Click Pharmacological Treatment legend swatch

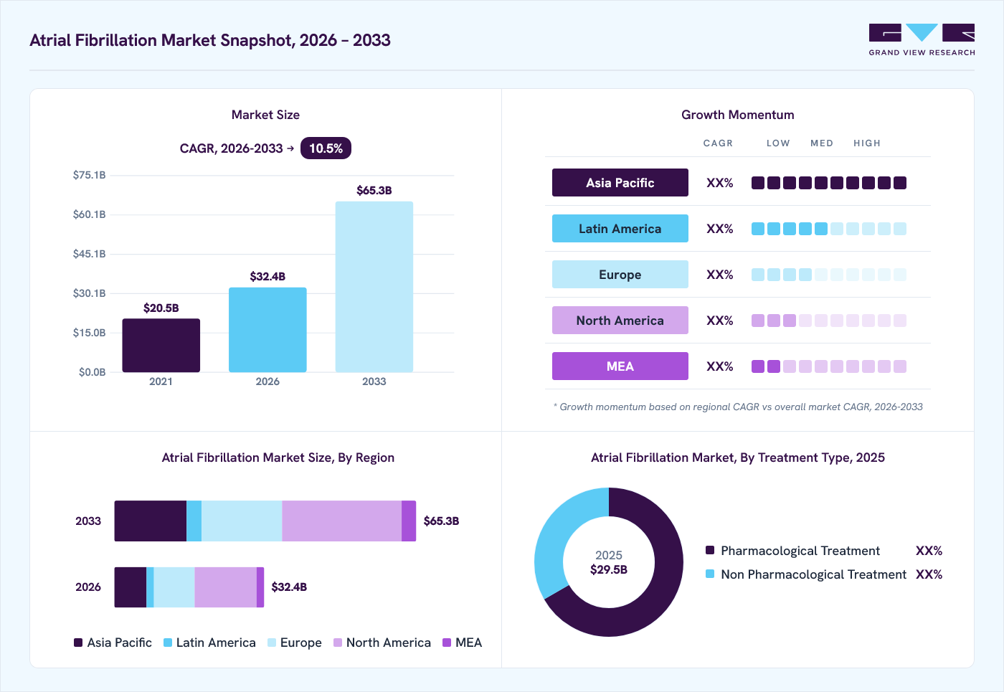pos(710,550)
